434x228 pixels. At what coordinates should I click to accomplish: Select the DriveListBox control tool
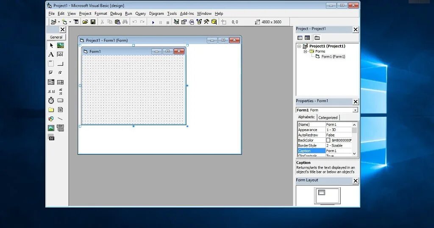[60, 100]
